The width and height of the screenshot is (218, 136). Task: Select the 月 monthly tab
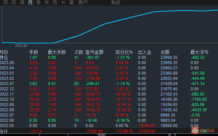(x=30, y=2)
